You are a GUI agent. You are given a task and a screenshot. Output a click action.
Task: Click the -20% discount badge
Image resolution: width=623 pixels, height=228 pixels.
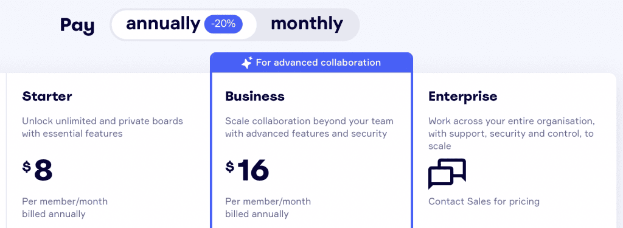tap(223, 24)
